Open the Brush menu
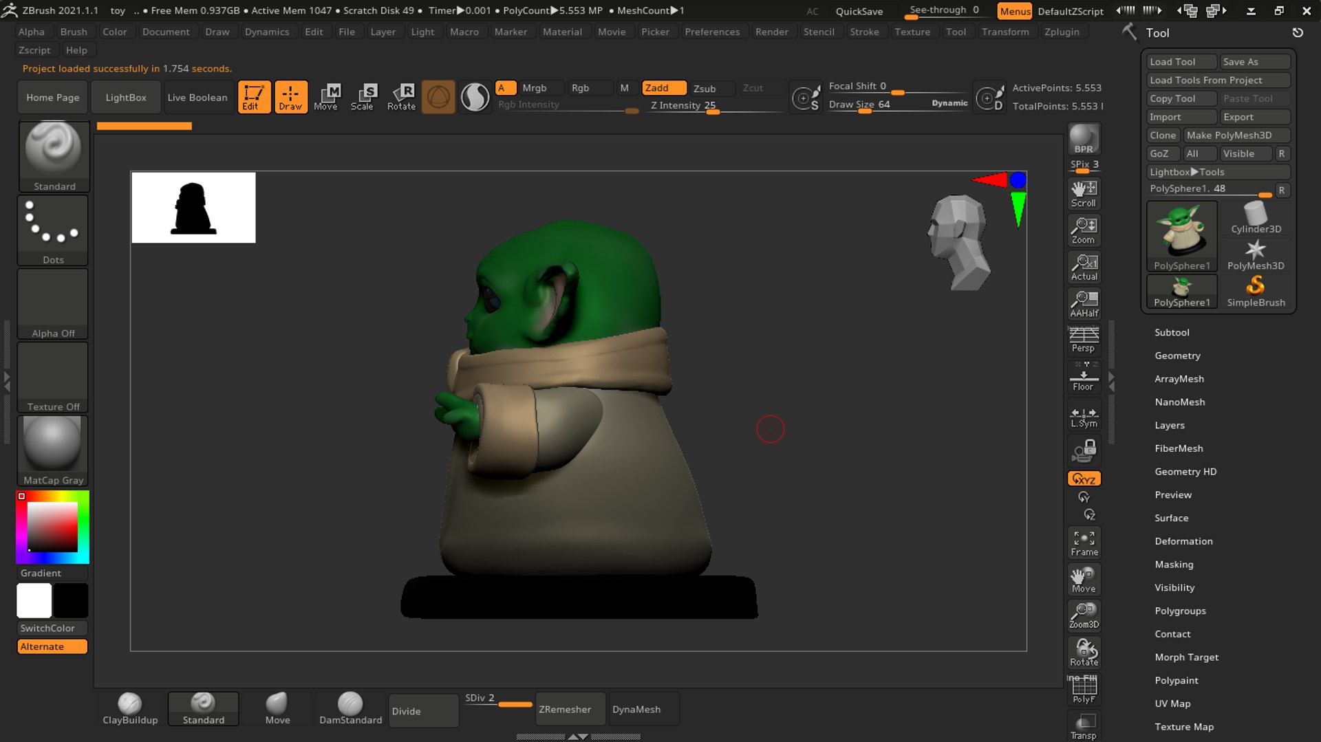1321x742 pixels. point(74,32)
